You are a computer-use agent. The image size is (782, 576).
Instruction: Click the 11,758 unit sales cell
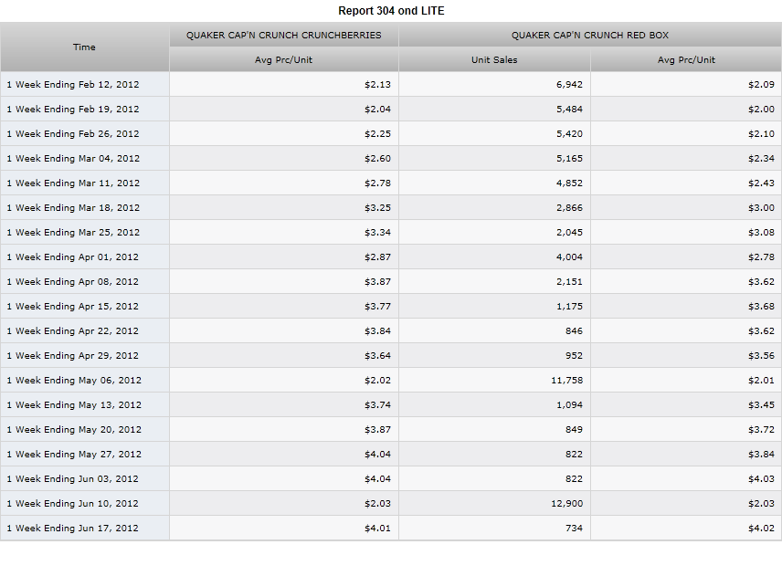click(494, 380)
